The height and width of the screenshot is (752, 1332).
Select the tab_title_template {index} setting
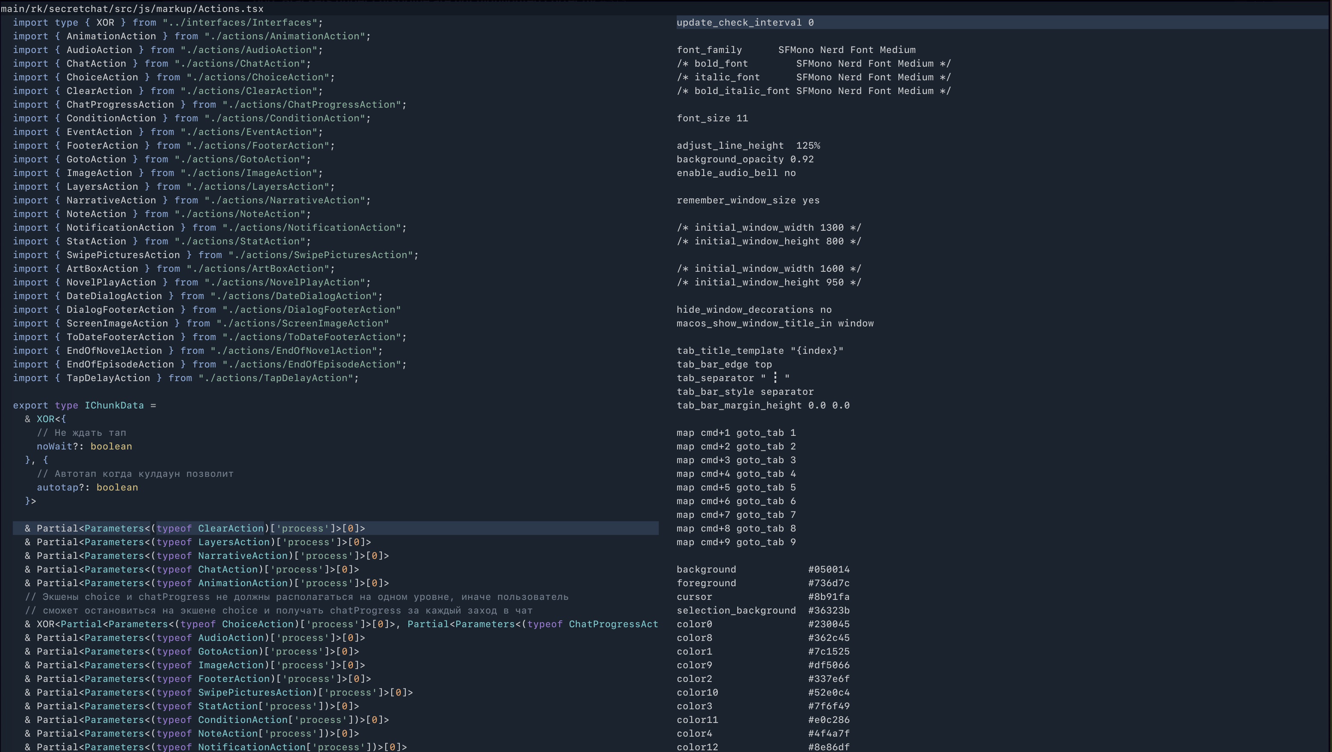coord(760,350)
